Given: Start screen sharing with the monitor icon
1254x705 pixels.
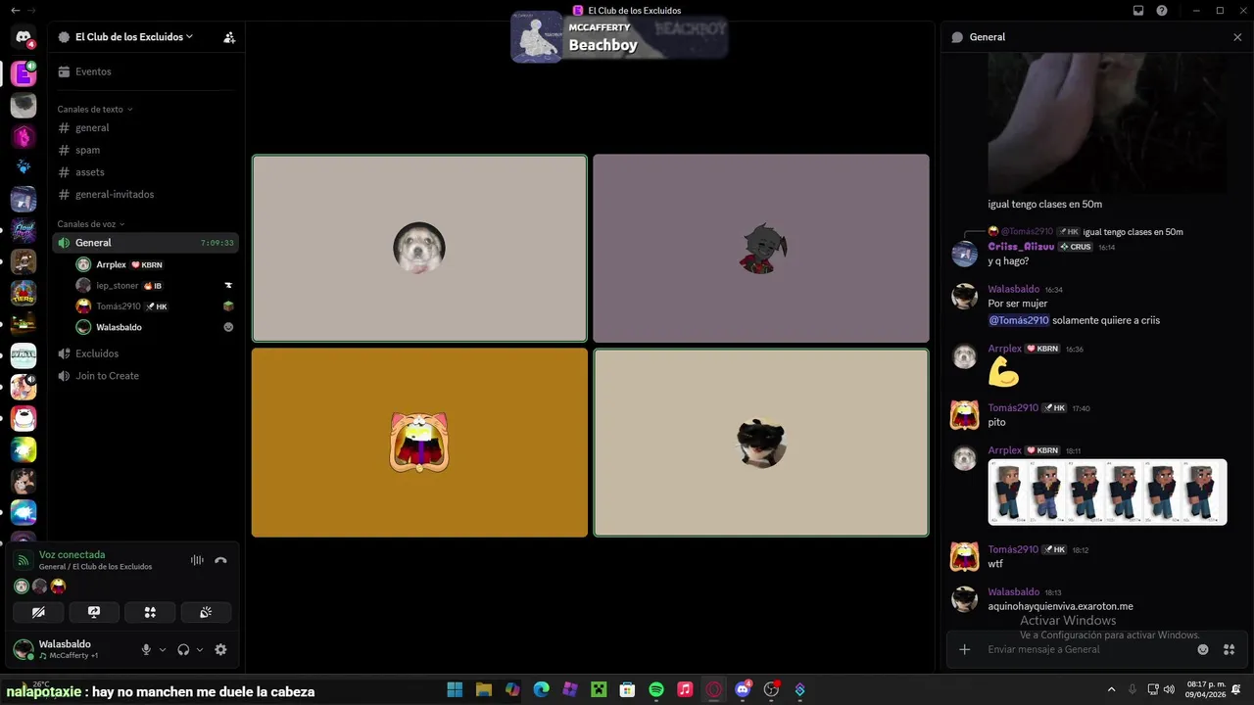Looking at the screenshot, I should (94, 612).
